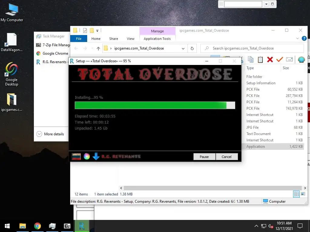This screenshot has width=310, height=232.
Task: Select the DataWagon desktop shortcut
Action: pos(12,42)
